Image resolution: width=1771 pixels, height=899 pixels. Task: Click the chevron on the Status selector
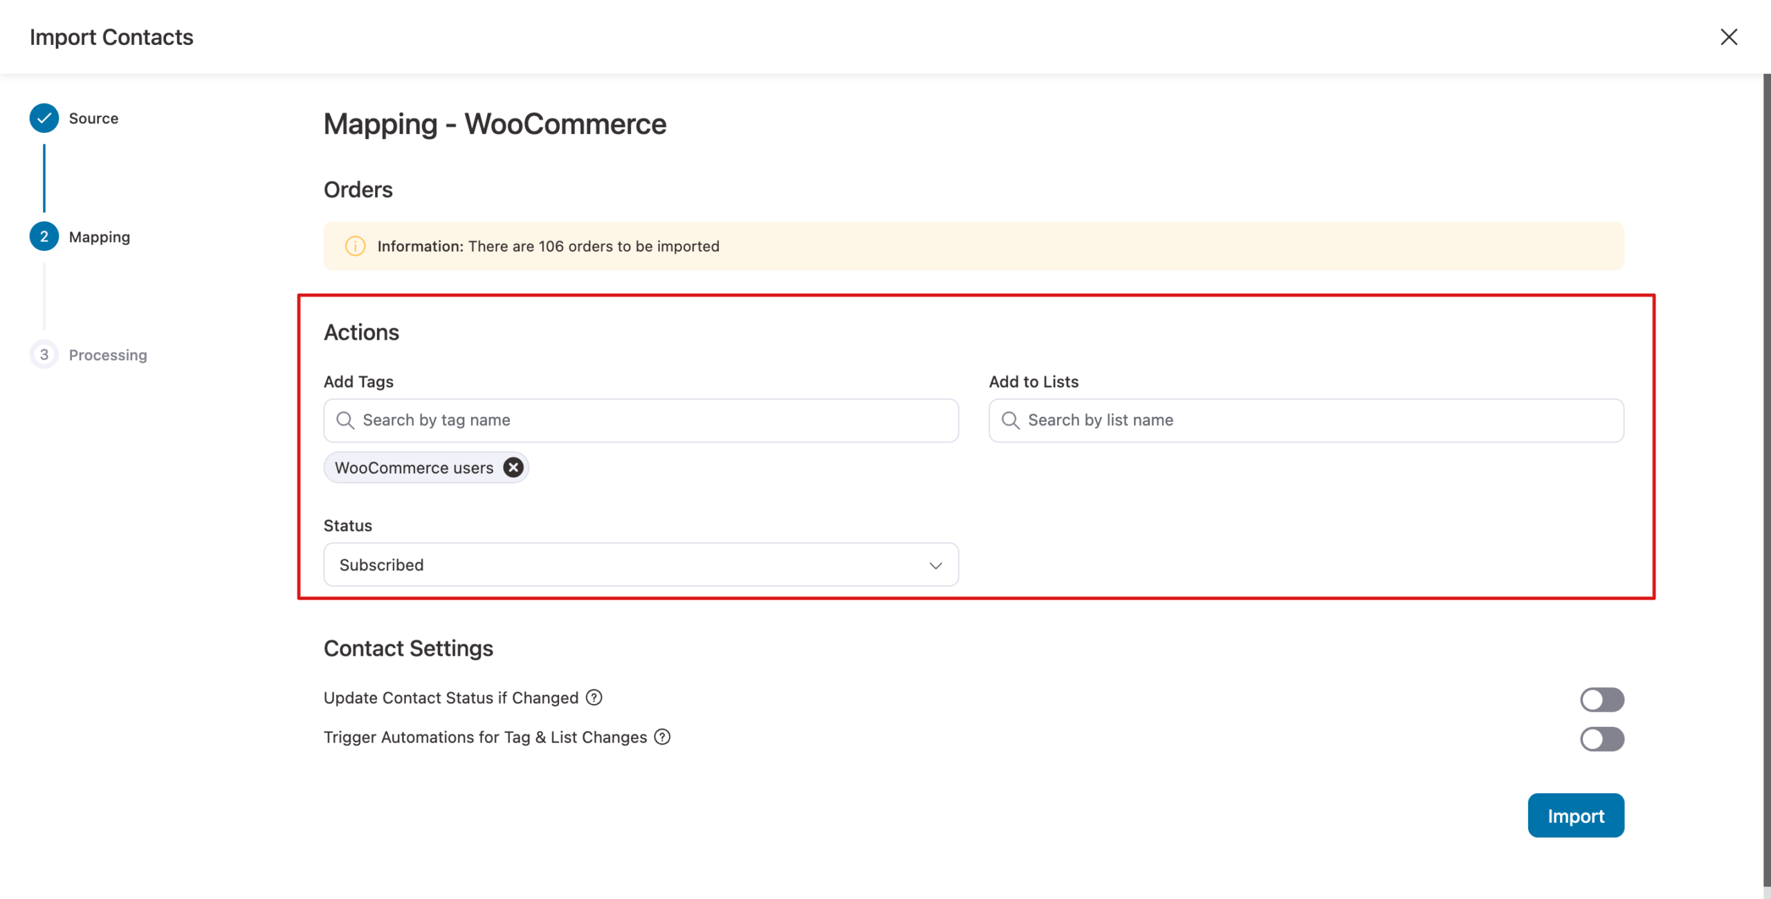936,565
